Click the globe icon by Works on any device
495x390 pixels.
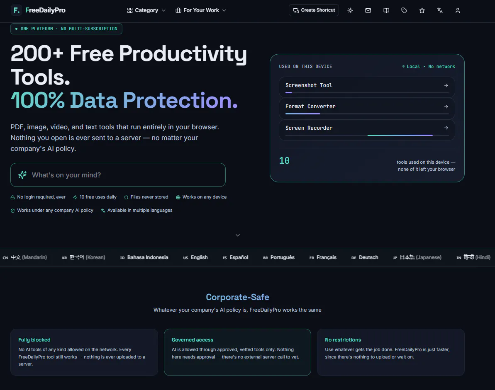pos(178,197)
